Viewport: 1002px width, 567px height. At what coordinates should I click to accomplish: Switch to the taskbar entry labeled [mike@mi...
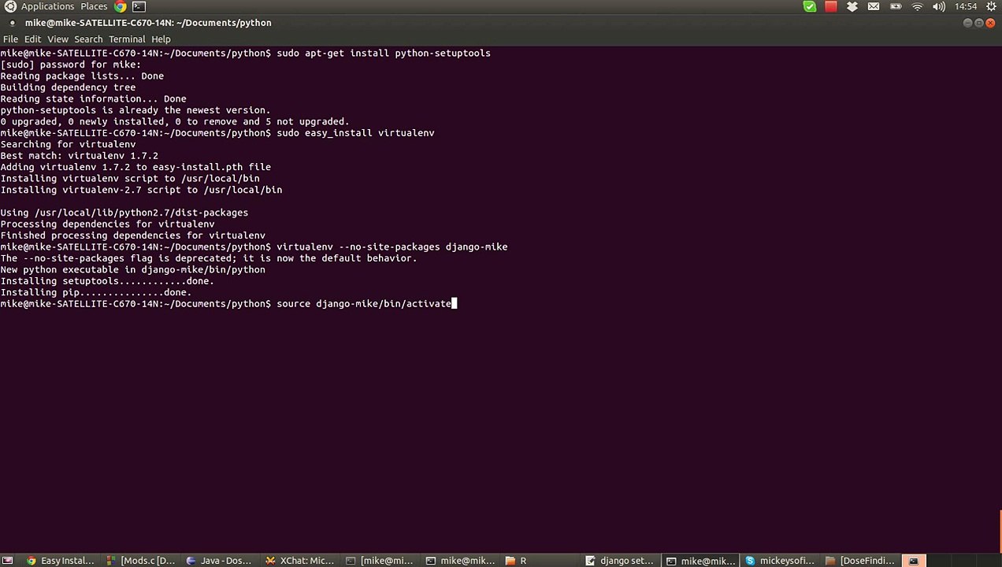tap(380, 561)
